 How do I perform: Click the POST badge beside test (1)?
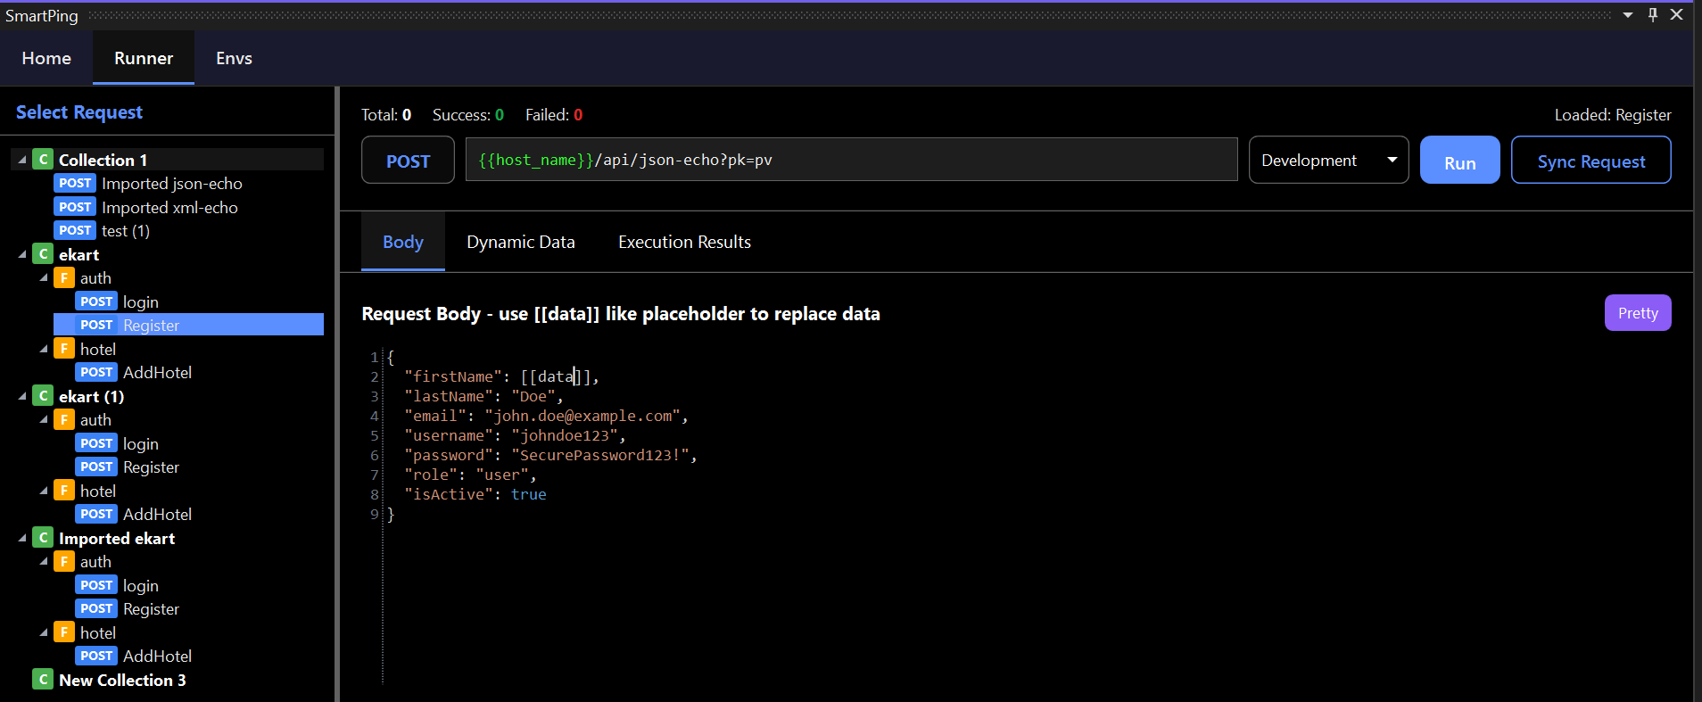(75, 230)
